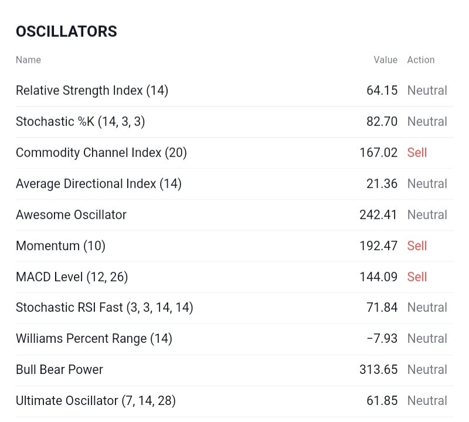This screenshot has width=469, height=422.
Task: Select Williams Percent Range (14) row
Action: [235, 339]
